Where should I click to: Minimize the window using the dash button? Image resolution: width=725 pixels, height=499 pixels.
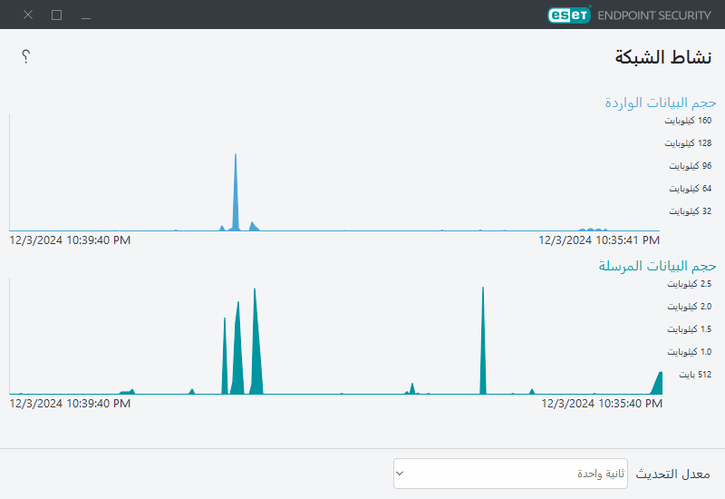(86, 18)
